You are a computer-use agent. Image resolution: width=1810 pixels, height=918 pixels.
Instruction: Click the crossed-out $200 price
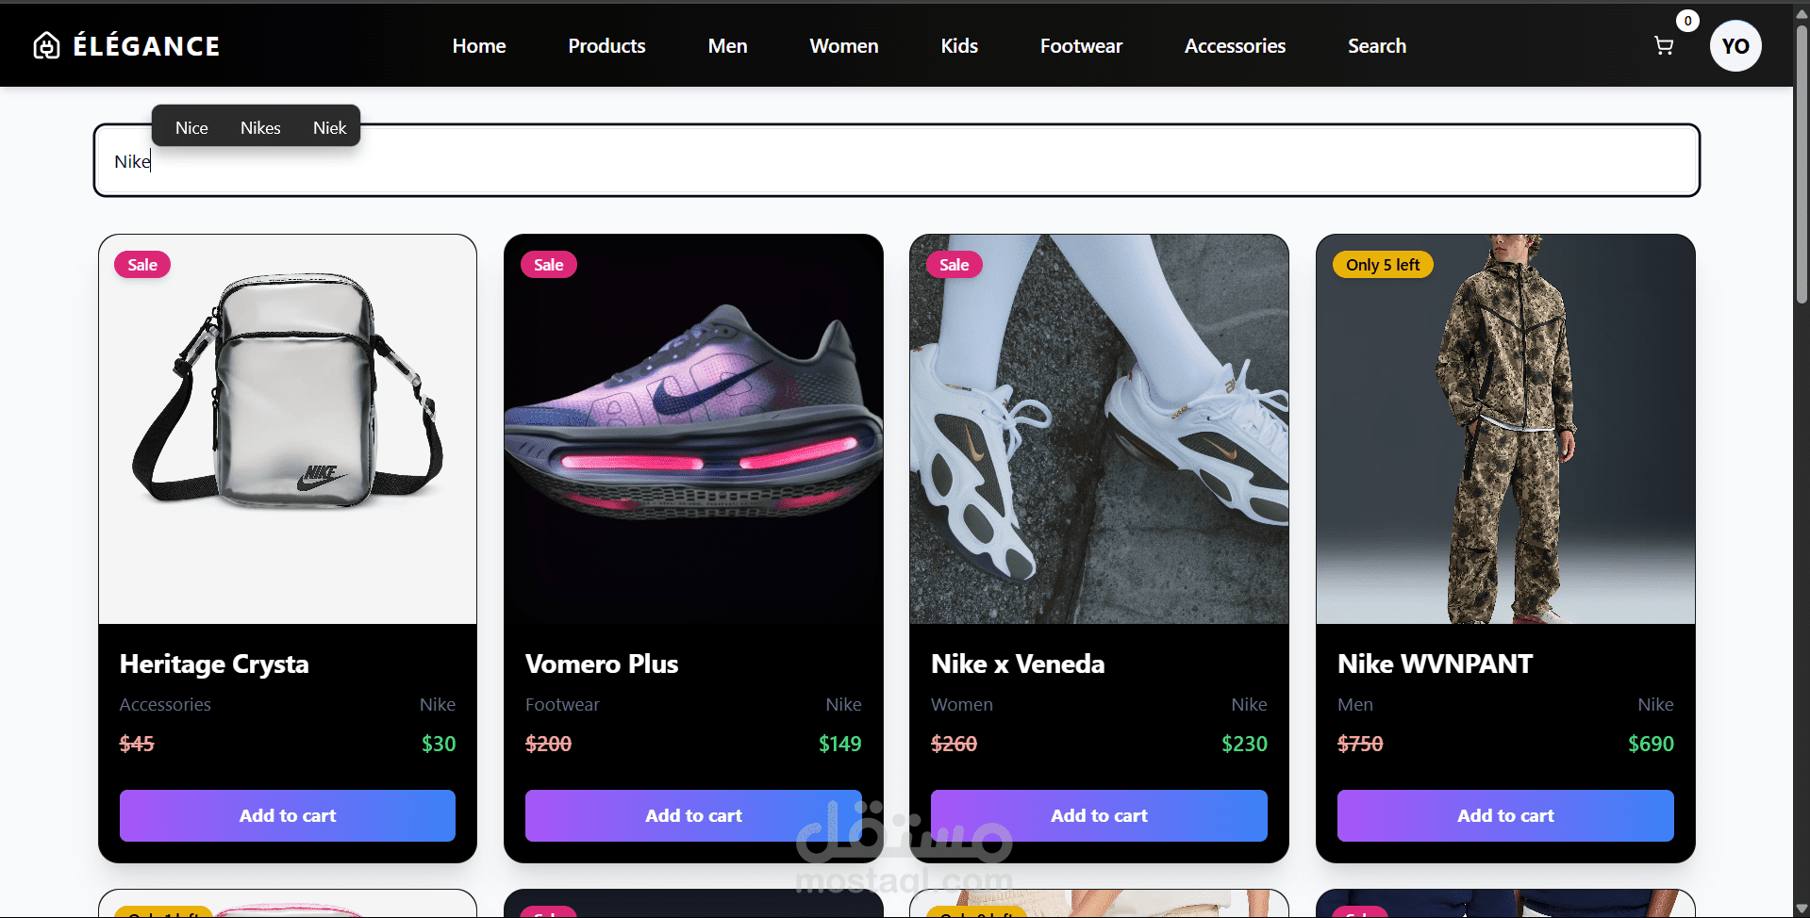pyautogui.click(x=548, y=744)
